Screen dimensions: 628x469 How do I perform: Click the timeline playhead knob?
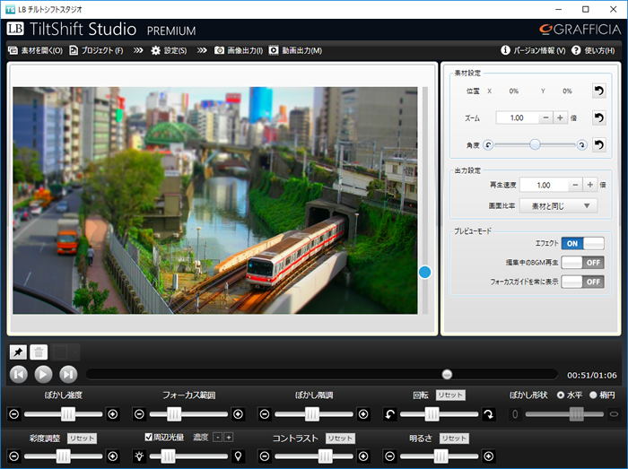tap(447, 374)
